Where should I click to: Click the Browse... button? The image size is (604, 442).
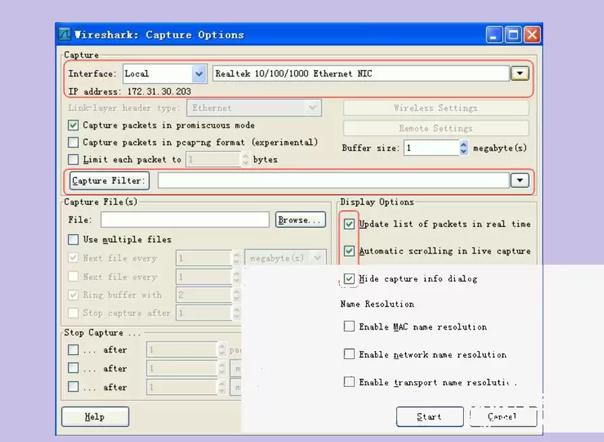click(x=301, y=220)
